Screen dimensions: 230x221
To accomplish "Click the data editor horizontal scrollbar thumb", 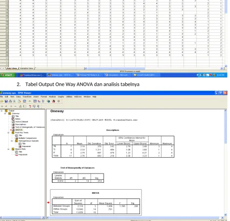I will (116, 69).
